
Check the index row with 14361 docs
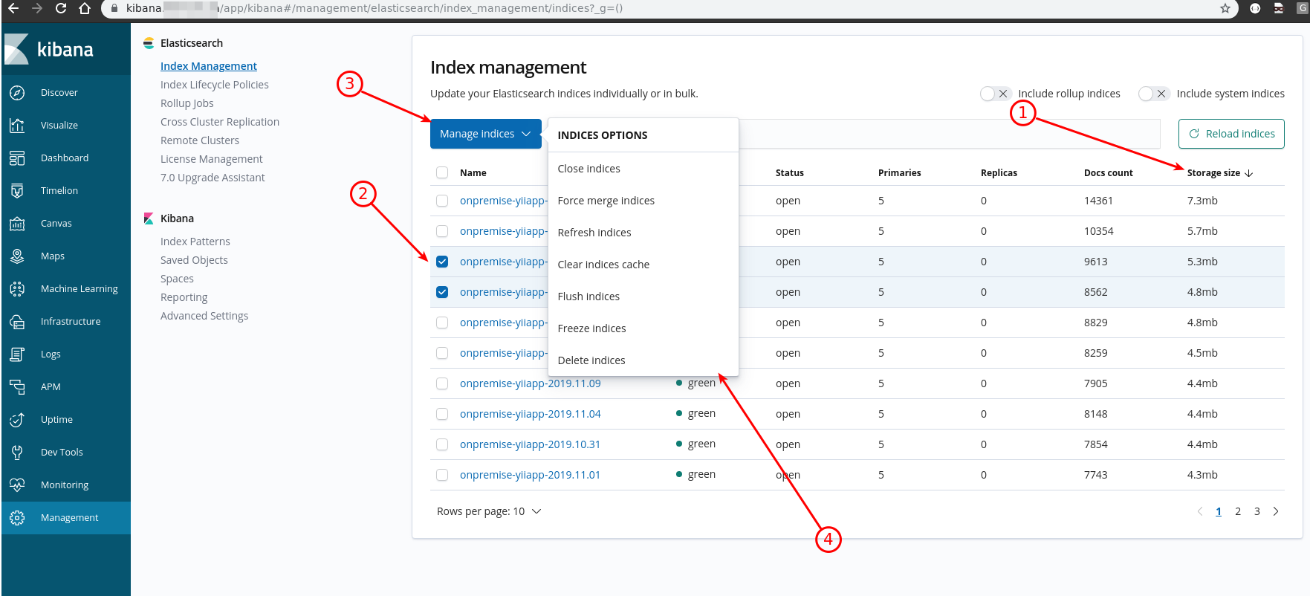coord(442,201)
